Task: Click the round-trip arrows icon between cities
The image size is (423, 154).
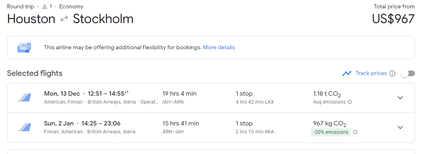Action: coord(64,19)
